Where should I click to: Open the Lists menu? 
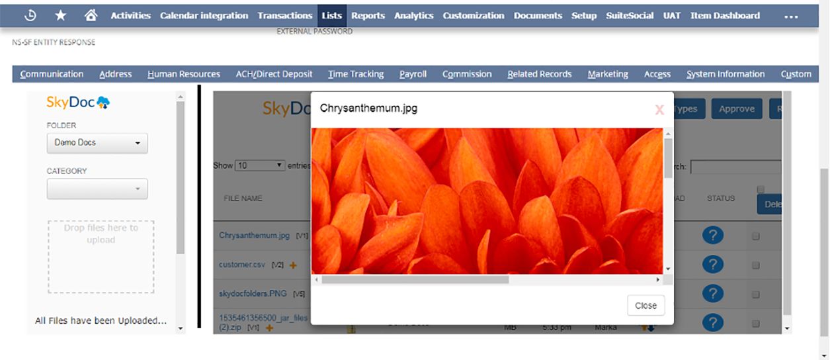pyautogui.click(x=332, y=15)
